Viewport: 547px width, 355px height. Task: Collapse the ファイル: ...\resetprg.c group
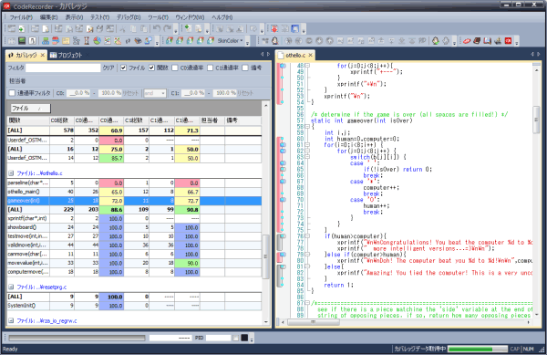11,287
